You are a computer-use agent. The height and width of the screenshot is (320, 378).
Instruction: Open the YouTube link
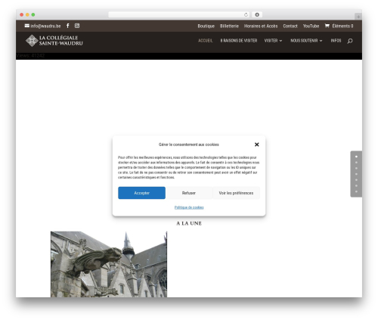coord(311,26)
